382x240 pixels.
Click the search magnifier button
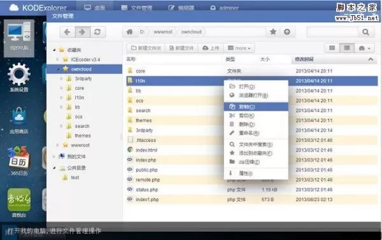click(365, 32)
